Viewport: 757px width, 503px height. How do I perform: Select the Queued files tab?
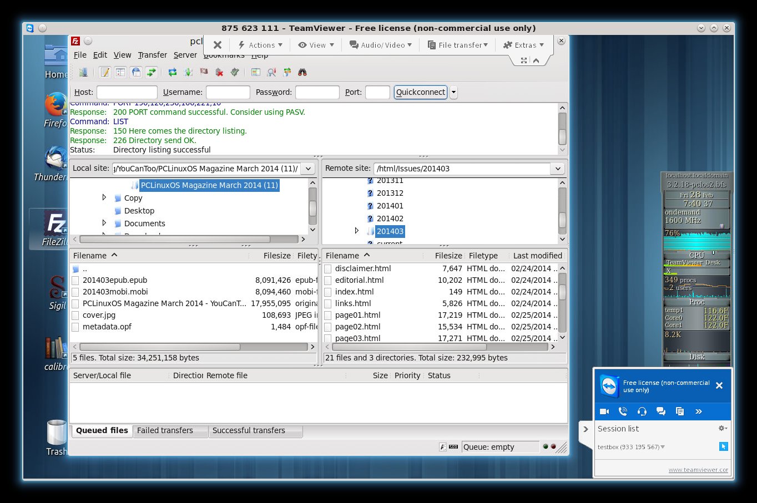point(102,430)
